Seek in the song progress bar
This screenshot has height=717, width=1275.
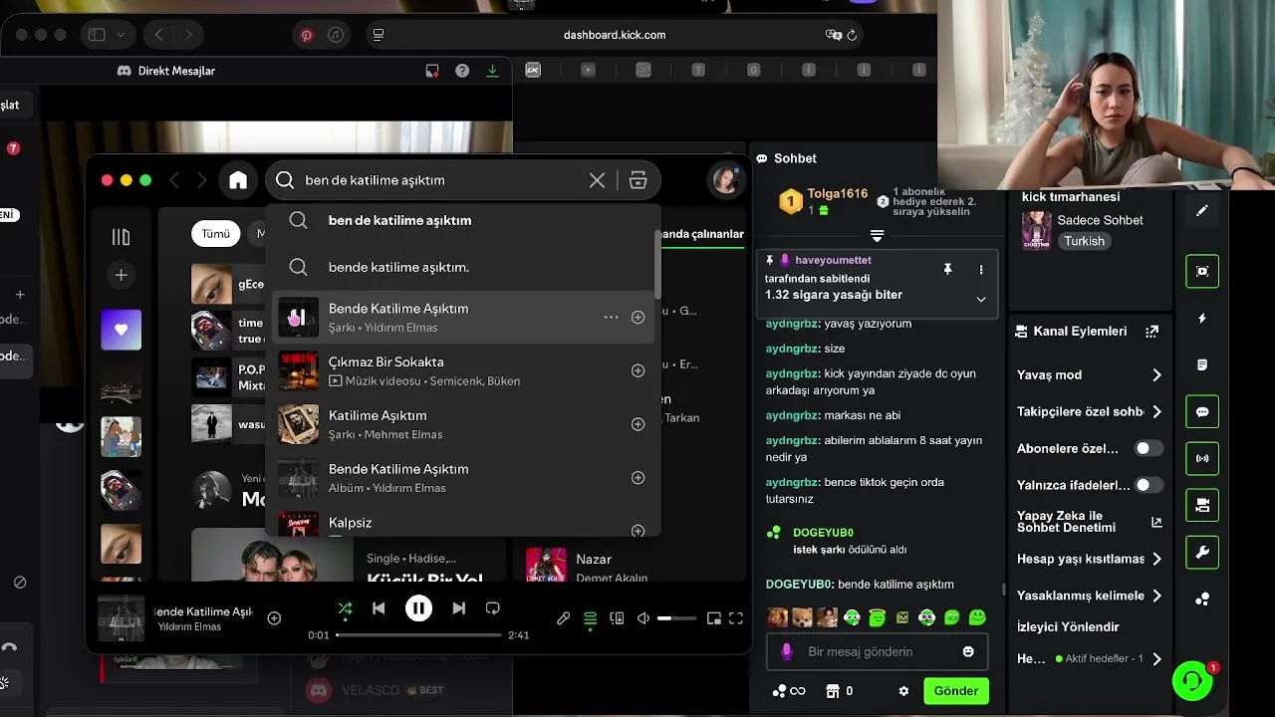click(419, 634)
